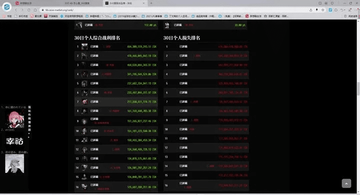
Task: Open pilot avatar beside the 112.00 pt entry
Action: point(79,25)
